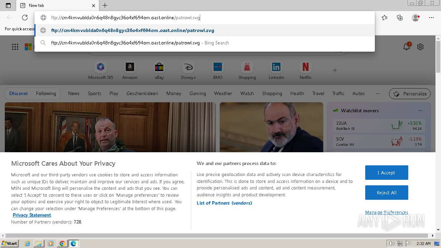Image resolution: width=441 pixels, height=248 pixels.
Task: Open the Netflix quick link
Action: coord(306,71)
